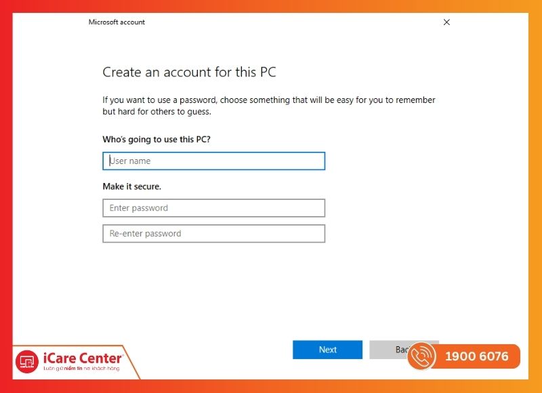The width and height of the screenshot is (542, 393).
Task: Focus the User name text field
Action: [213, 161]
